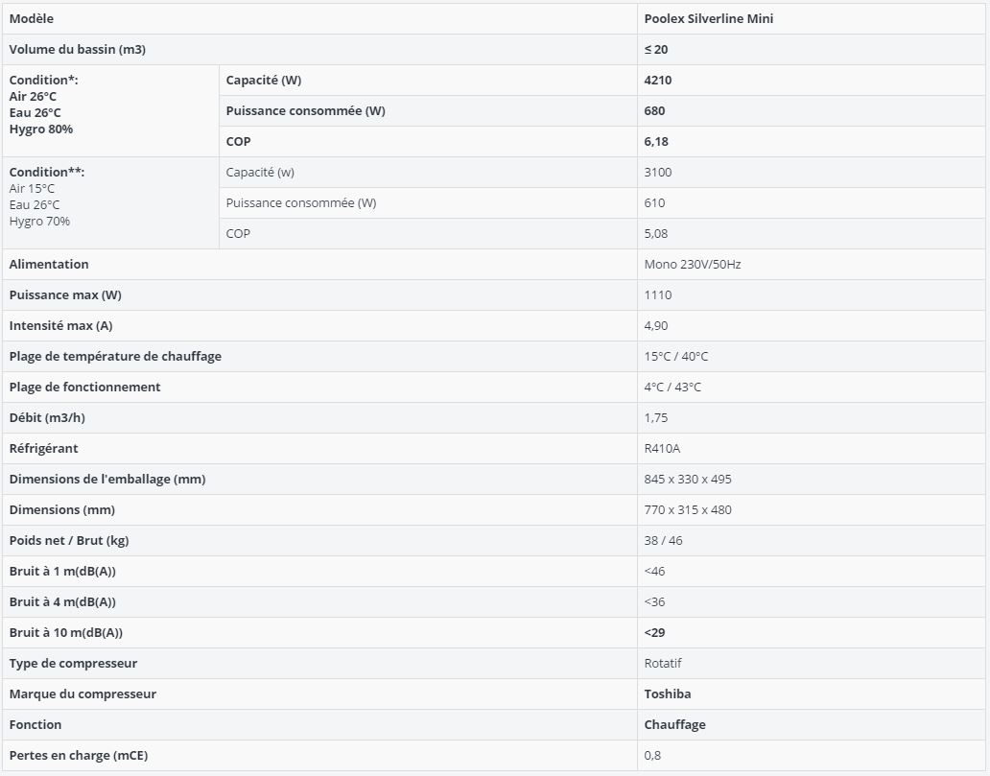Select the packaging dimensions 845 x 330 x 495
The width and height of the screenshot is (990, 776).
pos(688,480)
